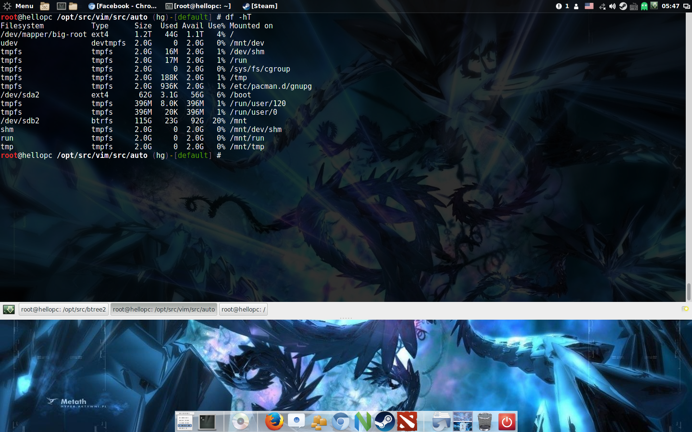Click the workspace switcher dock icon
This screenshot has height=432, width=692.
pos(463,421)
